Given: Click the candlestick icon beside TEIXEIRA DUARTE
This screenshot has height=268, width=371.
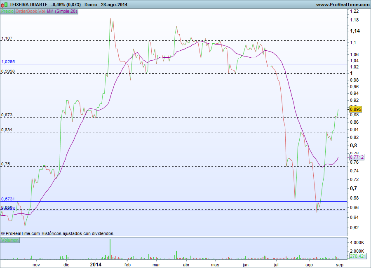Looking at the screenshot, I should (5, 4).
